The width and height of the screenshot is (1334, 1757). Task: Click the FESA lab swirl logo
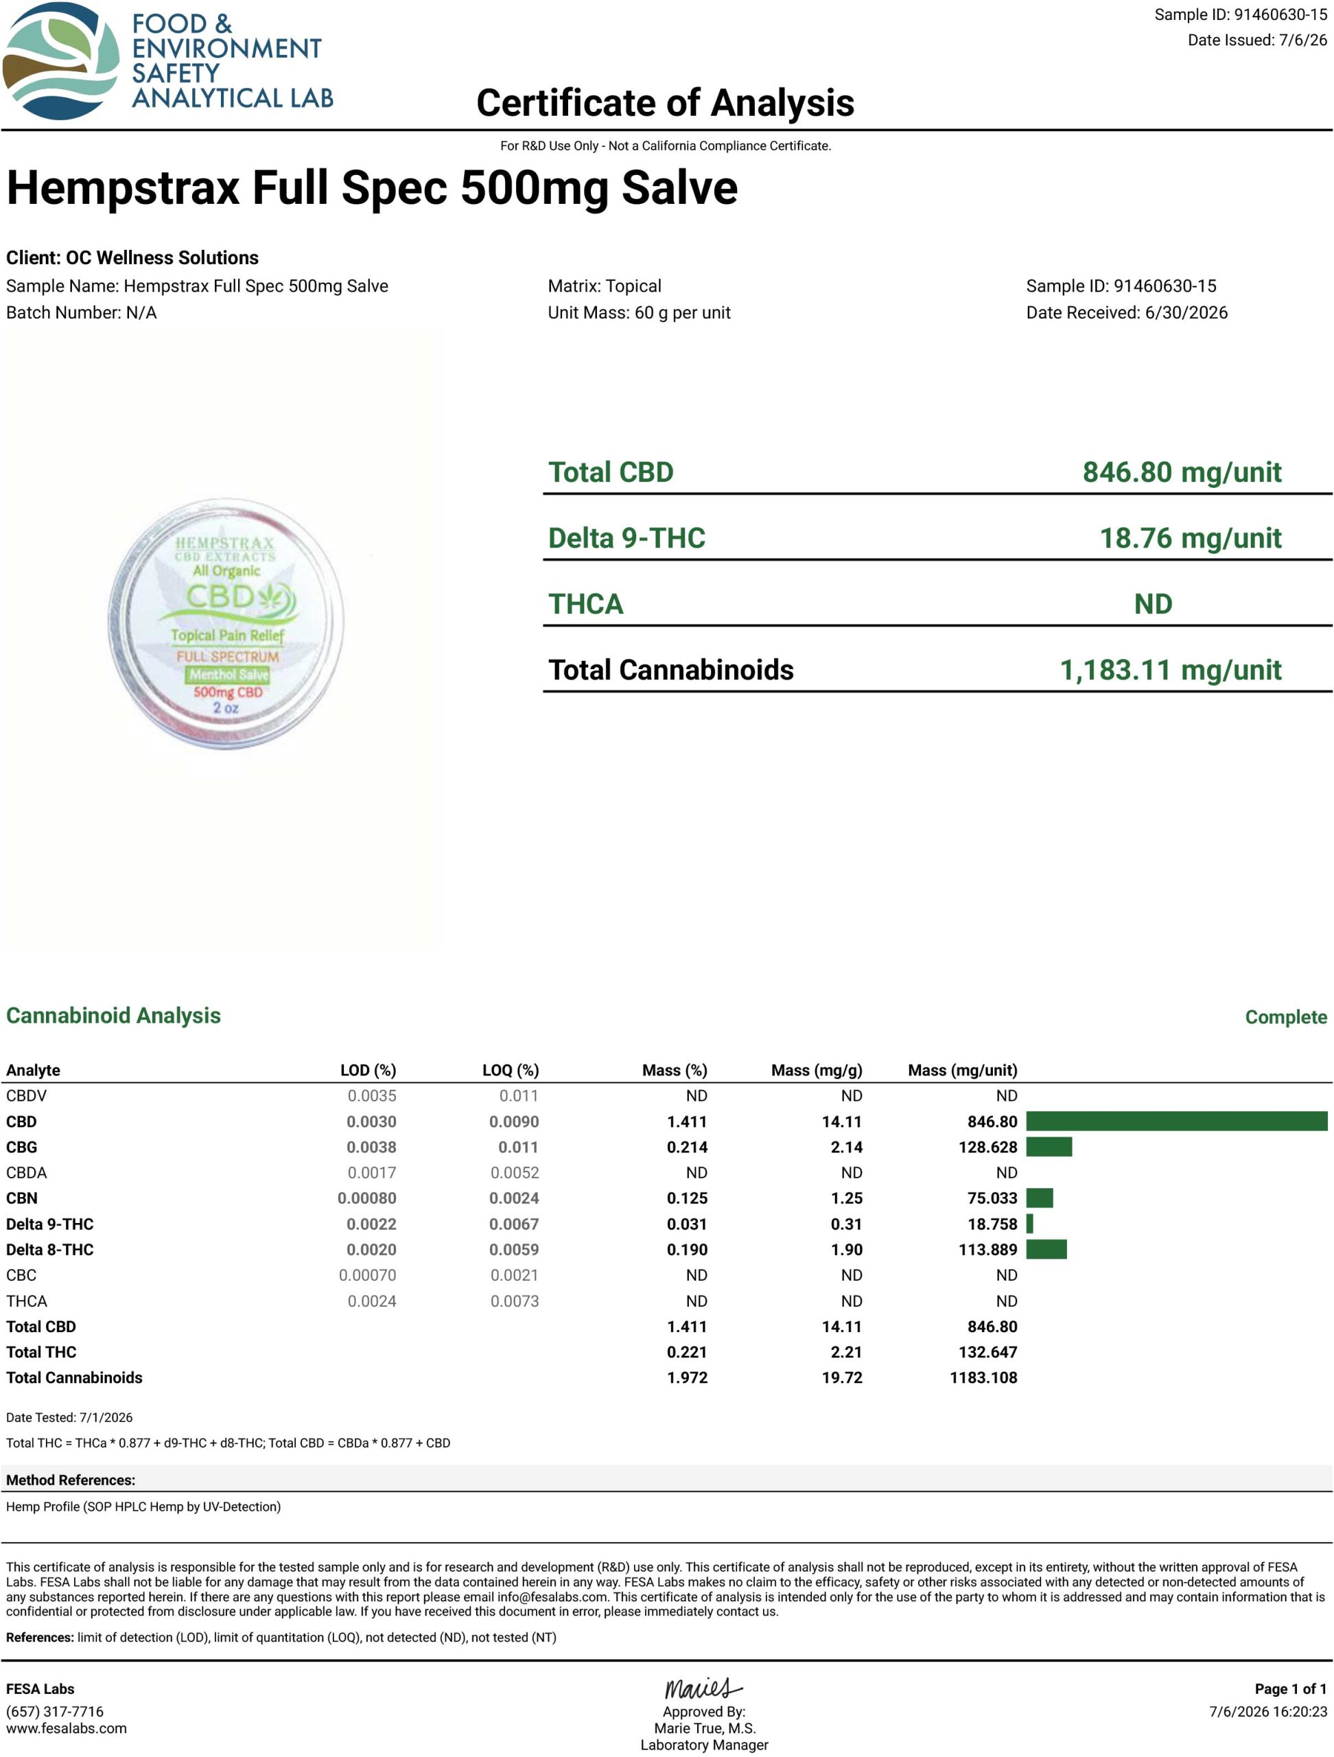[x=61, y=61]
